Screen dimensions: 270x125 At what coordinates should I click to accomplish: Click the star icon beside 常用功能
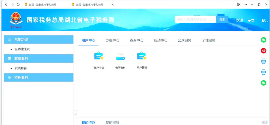[x=10, y=40]
